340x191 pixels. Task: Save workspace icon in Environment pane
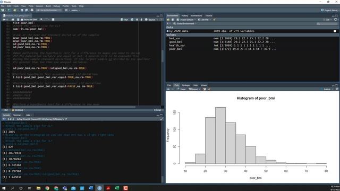coord(173,20)
